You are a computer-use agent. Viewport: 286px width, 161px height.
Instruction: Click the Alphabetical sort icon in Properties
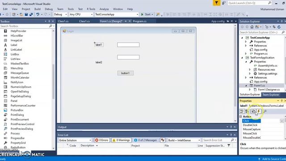[x=247, y=111]
